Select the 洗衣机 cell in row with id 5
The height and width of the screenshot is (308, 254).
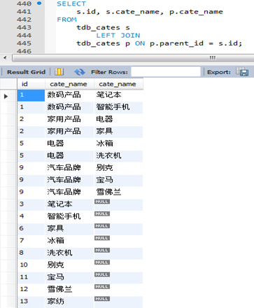coord(118,156)
